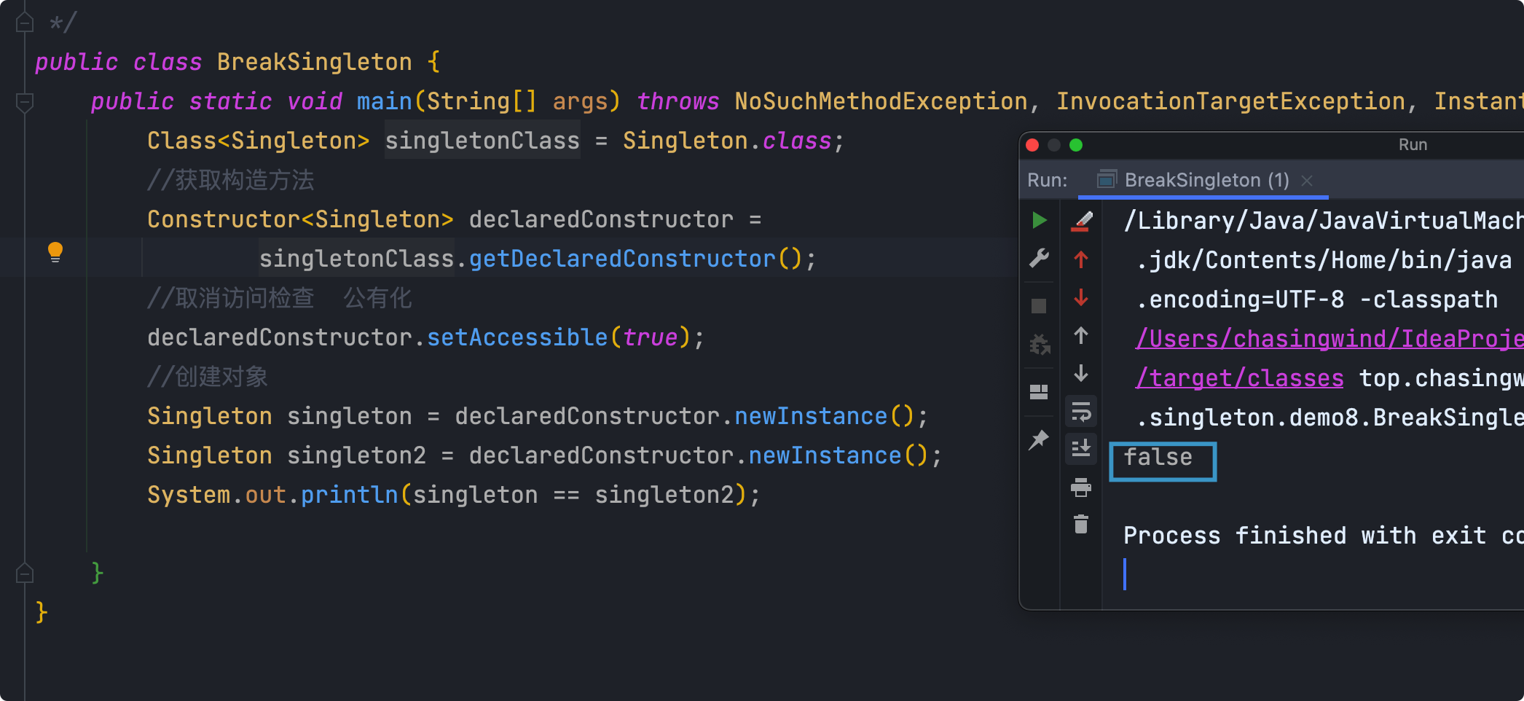This screenshot has width=1524, height=701.
Task: Click 'NoSuchMethodException' in the throws clause
Action: 881,101
